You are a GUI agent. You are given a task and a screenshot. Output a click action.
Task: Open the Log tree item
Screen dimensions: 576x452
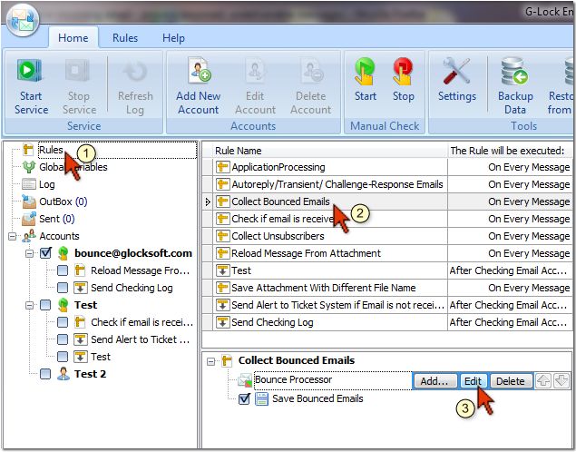[x=46, y=184]
